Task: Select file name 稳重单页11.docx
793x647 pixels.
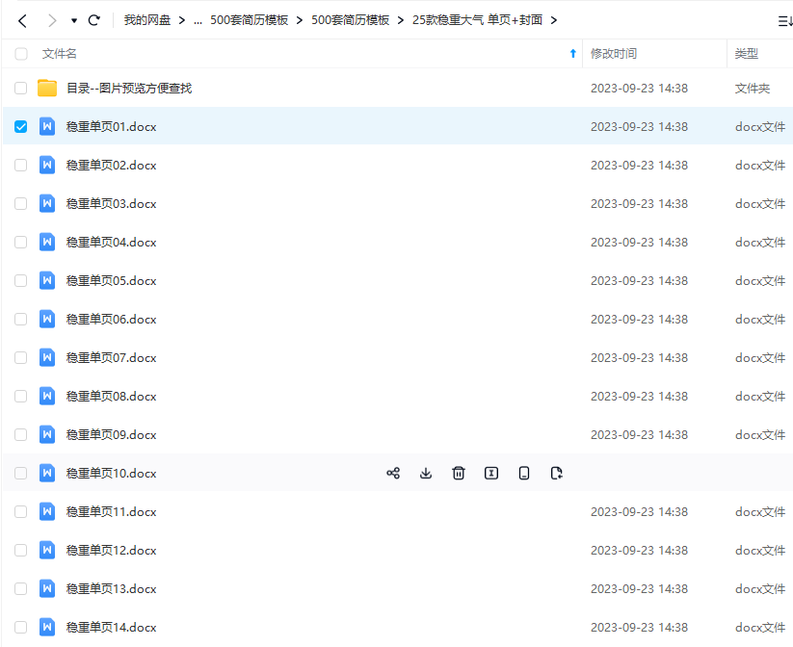Action: point(111,512)
